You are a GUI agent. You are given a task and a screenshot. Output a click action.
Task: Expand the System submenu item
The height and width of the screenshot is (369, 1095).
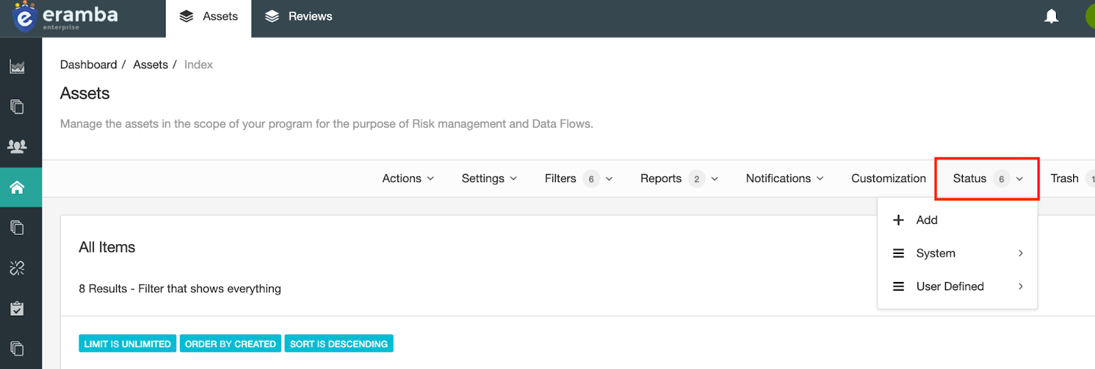(x=957, y=253)
